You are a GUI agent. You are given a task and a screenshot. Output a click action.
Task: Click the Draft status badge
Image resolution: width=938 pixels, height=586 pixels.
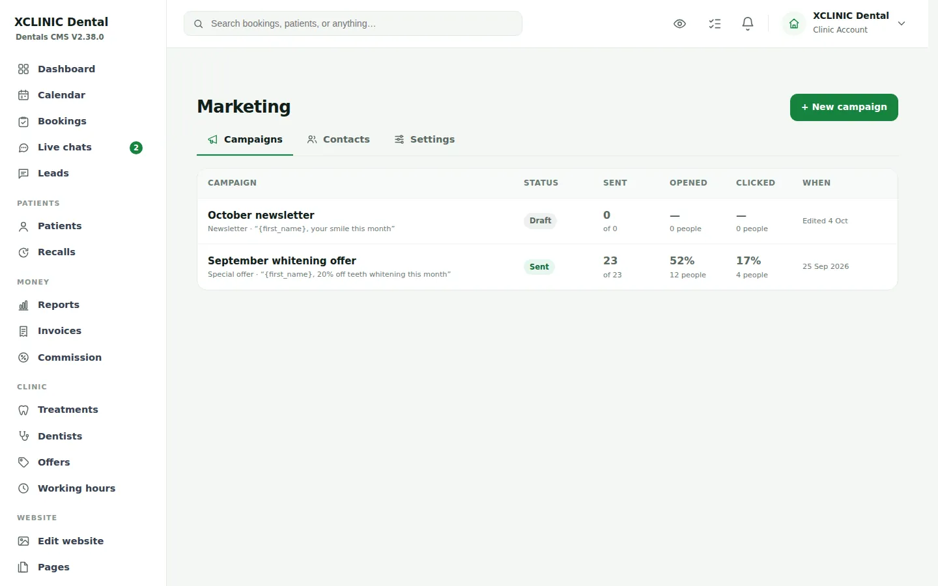click(x=541, y=221)
